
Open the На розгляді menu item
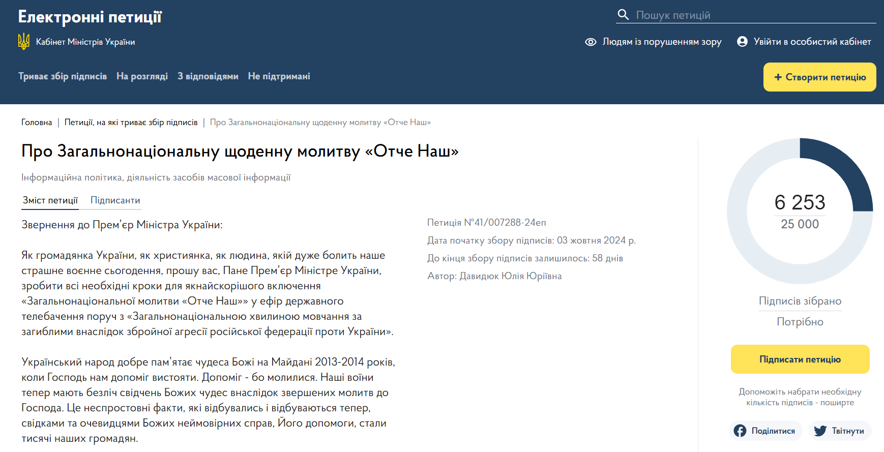[142, 76]
